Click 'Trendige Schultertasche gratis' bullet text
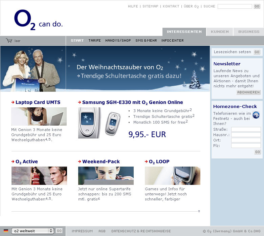Image resolution: width=264 pixels, height=236 pixels. tap(164, 116)
